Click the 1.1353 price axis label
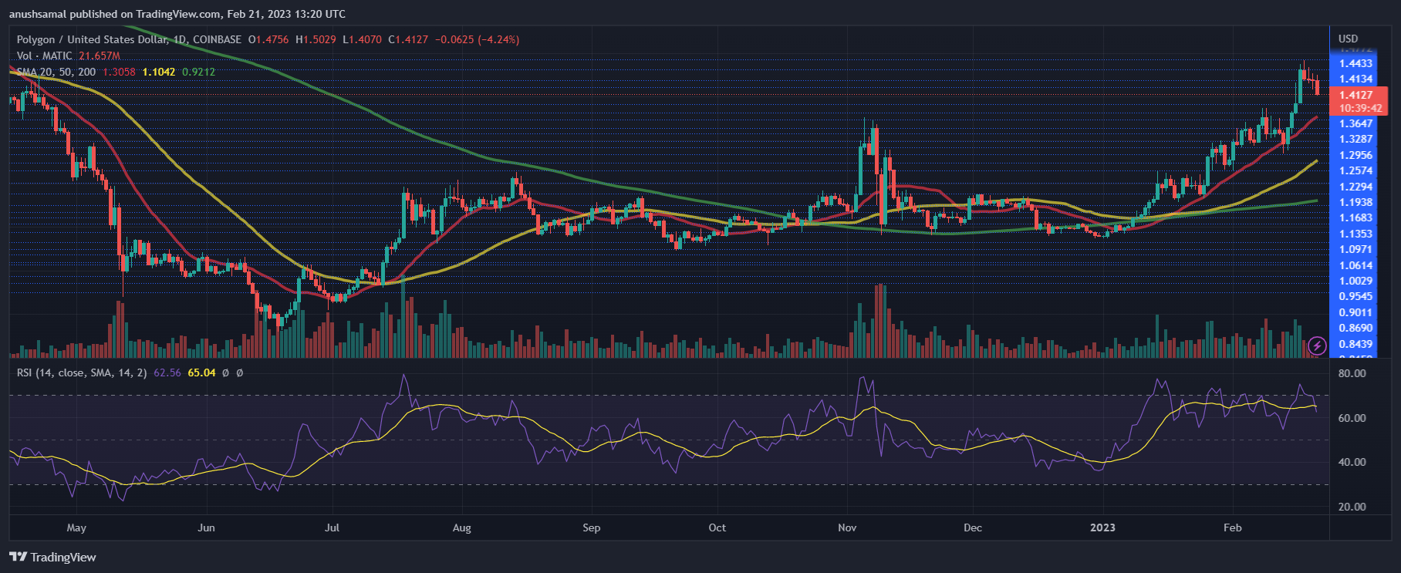Screen dimensions: 1401x573 pyautogui.click(x=1355, y=234)
